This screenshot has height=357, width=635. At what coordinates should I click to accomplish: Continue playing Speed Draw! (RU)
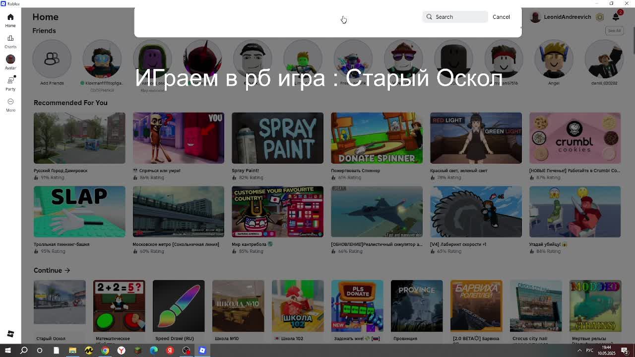click(179, 306)
